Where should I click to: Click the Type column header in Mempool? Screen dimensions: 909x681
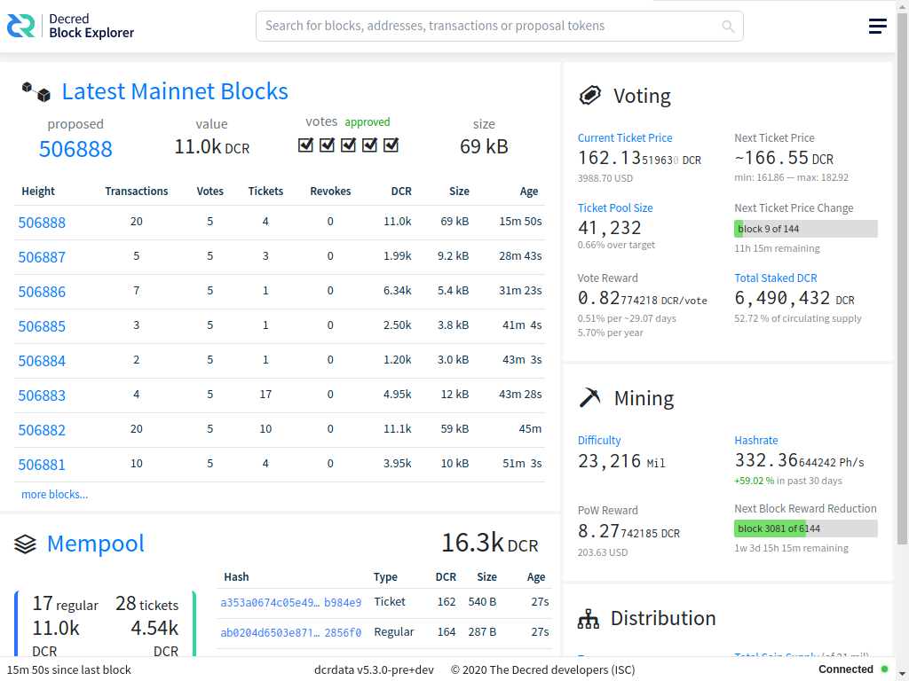tap(385, 576)
